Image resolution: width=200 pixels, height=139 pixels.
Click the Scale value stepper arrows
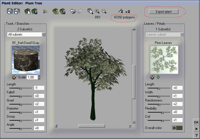click(x=39, y=77)
